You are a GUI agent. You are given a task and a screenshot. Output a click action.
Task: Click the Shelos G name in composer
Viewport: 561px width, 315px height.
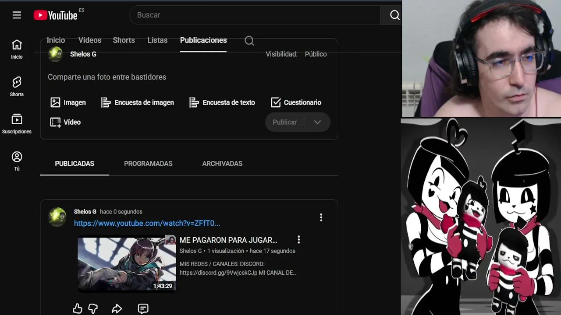[x=83, y=54]
